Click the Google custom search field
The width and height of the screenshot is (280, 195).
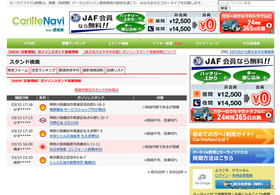point(246,3)
